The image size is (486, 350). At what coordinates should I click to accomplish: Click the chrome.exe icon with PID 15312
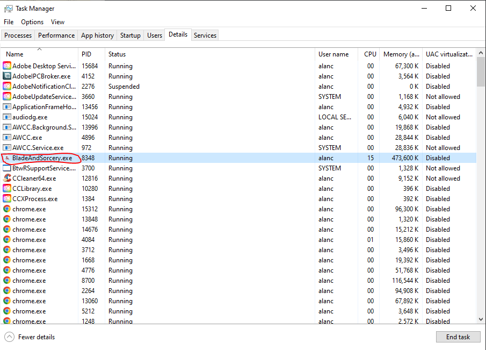click(x=7, y=209)
